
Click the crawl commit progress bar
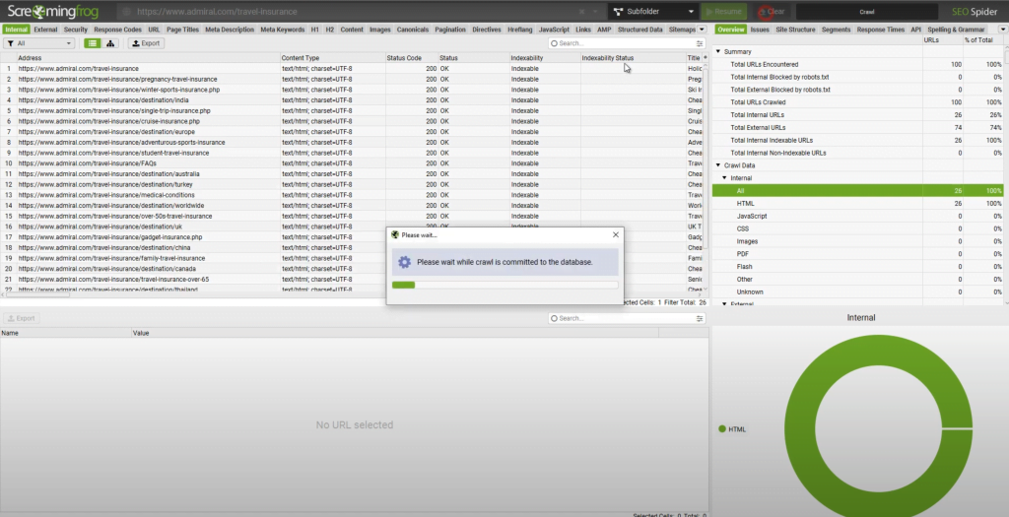pos(504,285)
